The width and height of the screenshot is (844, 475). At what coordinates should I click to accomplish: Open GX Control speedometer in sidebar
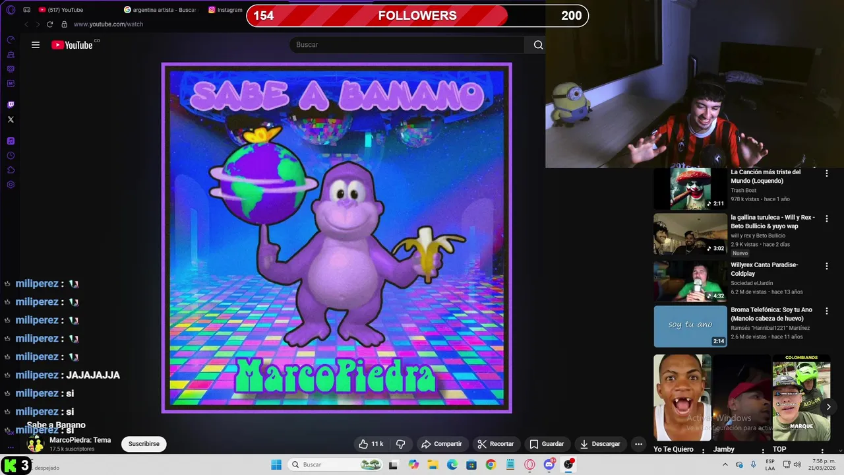tap(11, 40)
